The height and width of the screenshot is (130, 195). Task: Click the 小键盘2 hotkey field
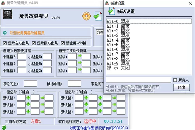pyautogui.click(x=47, y=70)
